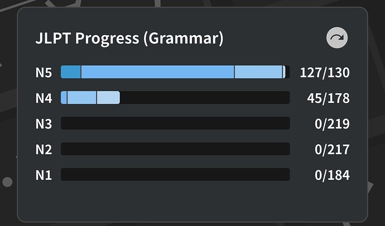Screen dimensions: 385x226
Task: Click the JLPT Progress (Grammar) title
Action: 129,38
